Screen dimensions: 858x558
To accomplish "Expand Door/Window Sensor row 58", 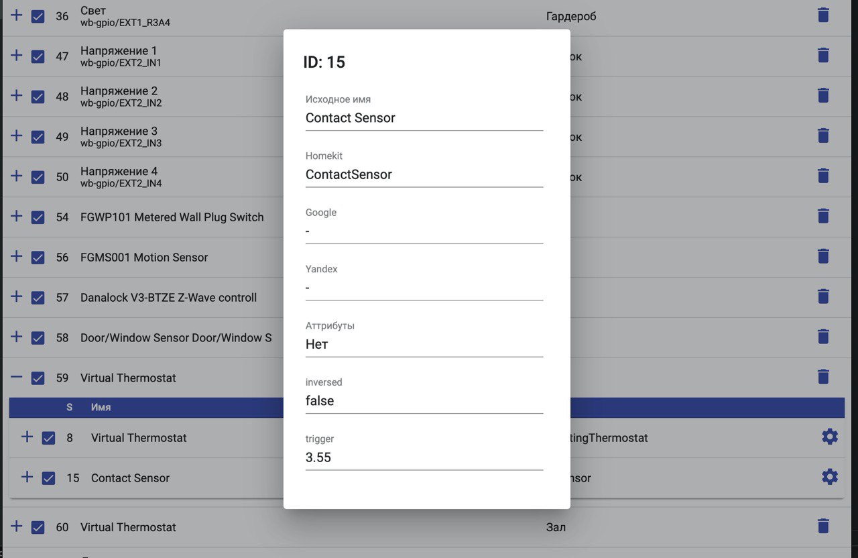I will coord(17,337).
